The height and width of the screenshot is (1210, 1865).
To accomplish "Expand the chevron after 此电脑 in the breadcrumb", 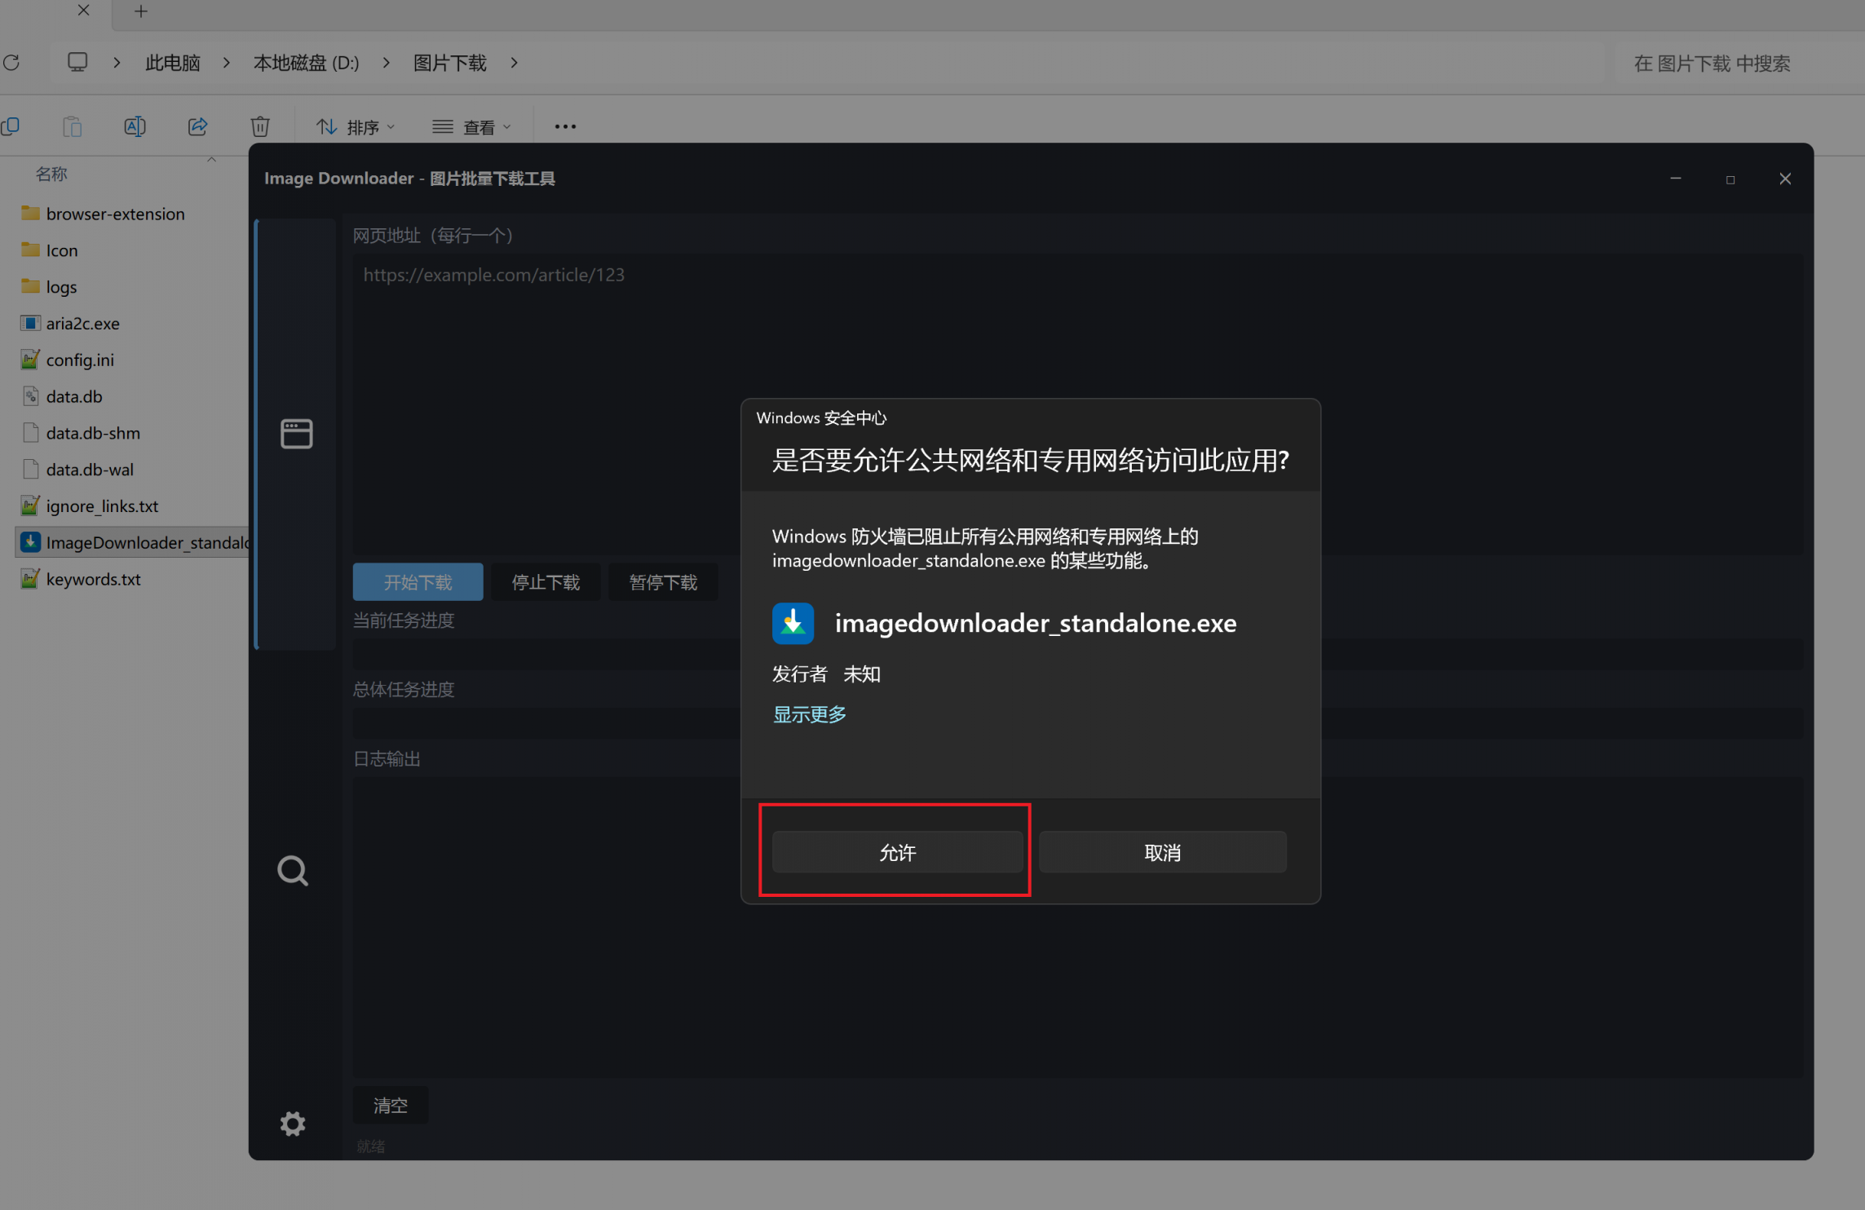I will 226,63.
